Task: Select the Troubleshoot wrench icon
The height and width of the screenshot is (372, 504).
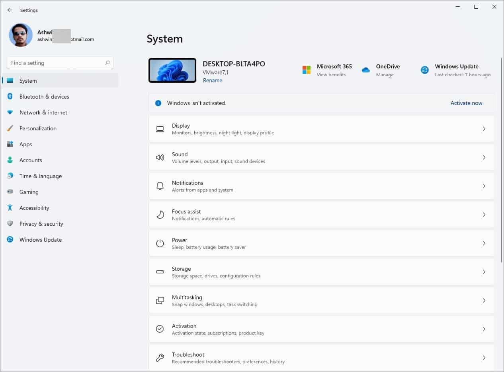Action: 160,357
